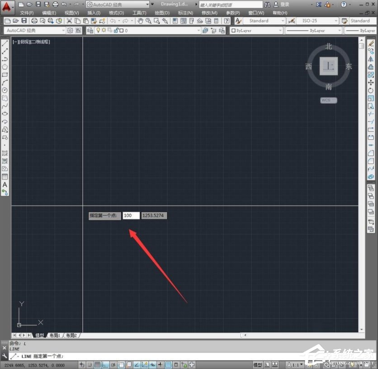Viewport: 378px width, 369px height.
Task: Select the Multiline Text (A) tool
Action: 5,184
